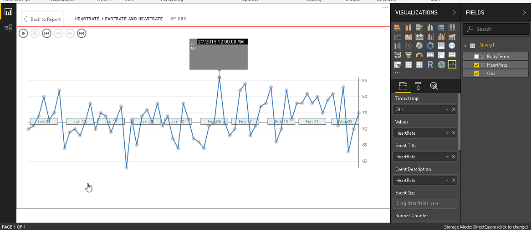The width and height of the screenshot is (531, 230).
Task: Open the Report view in left sidebar
Action: pyautogui.click(x=8, y=13)
